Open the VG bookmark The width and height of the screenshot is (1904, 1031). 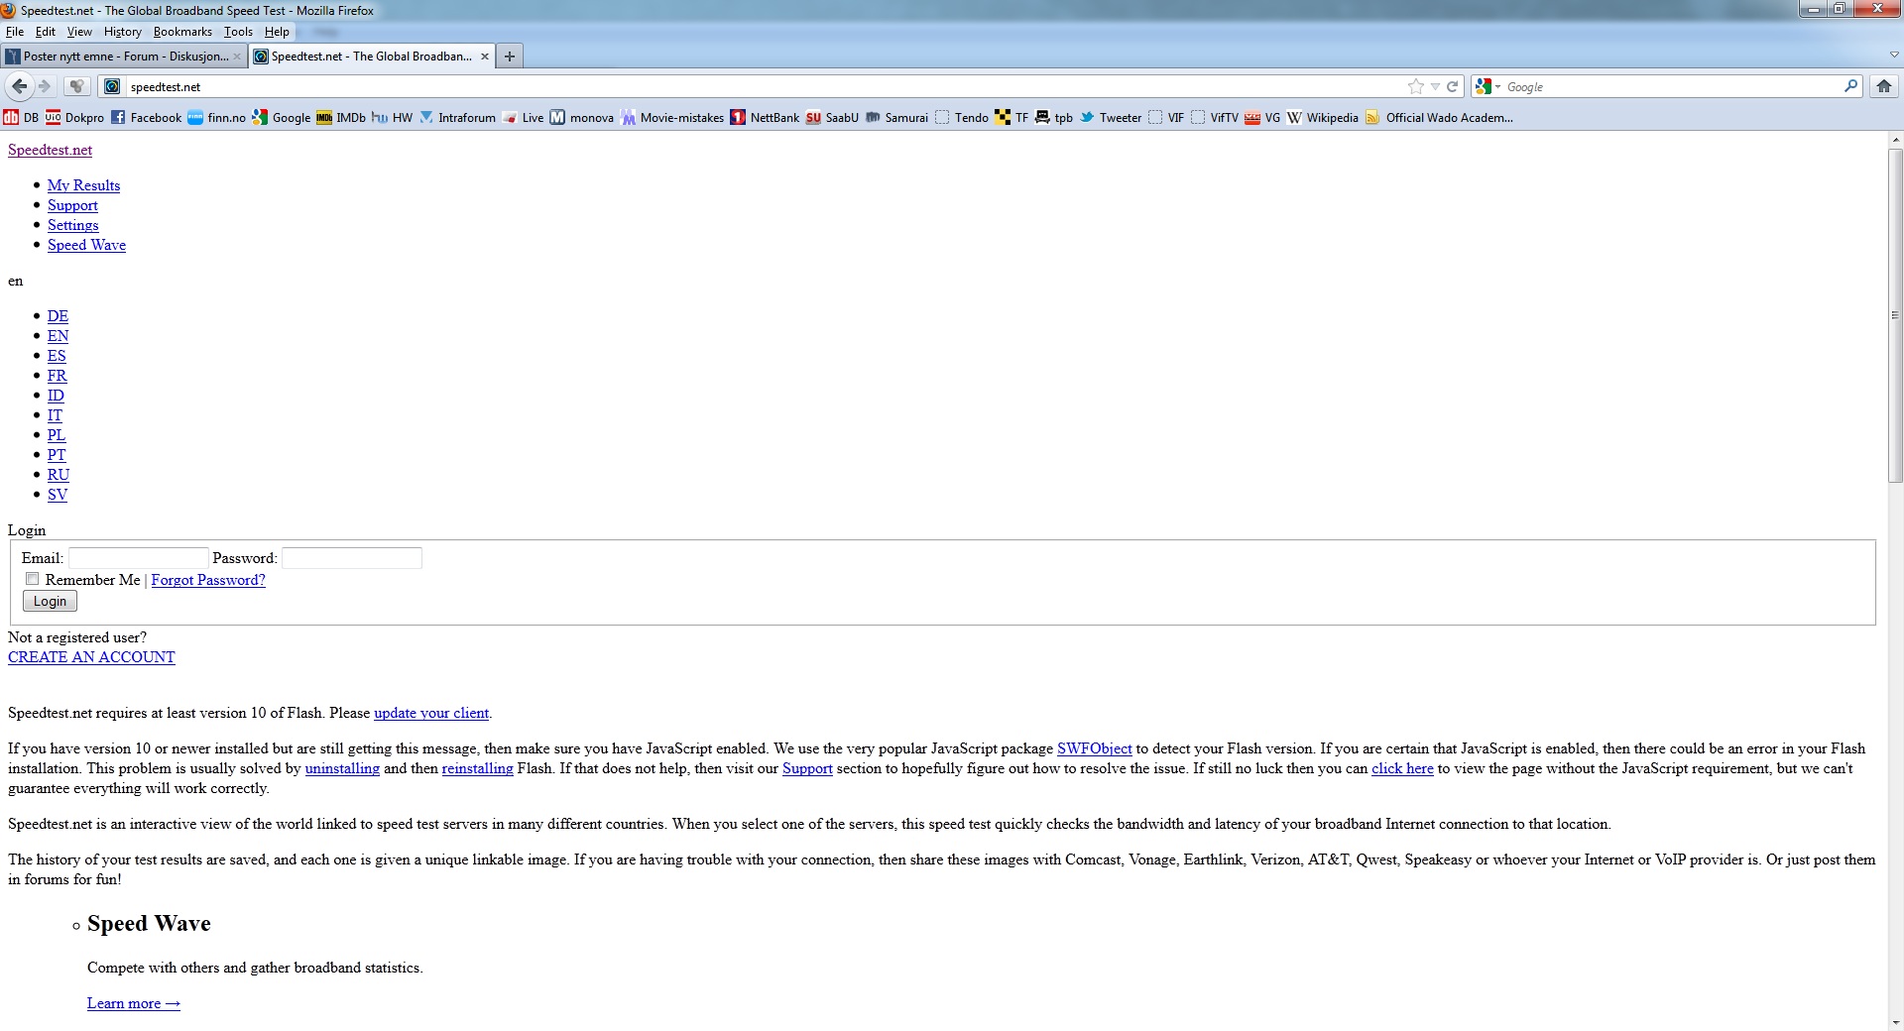[1262, 117]
